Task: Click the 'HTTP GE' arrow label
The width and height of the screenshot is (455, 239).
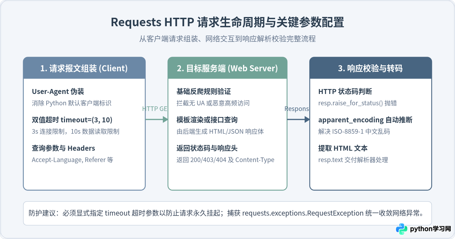Action: [155, 109]
